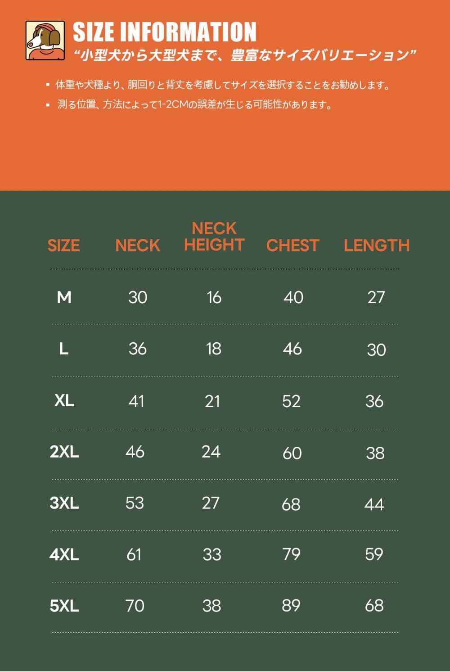The height and width of the screenshot is (671, 450).
Task: Click the neck value 41 for XL
Action: pyautogui.click(x=136, y=401)
